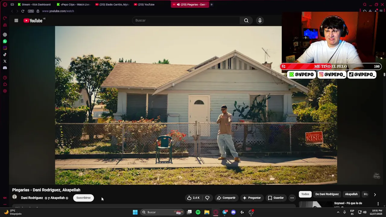Image resolution: width=386 pixels, height=217 pixels.
Task: Open options for the Soyneel recommended video
Action: (x=378, y=204)
